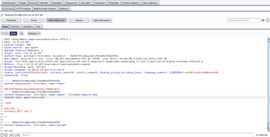This screenshot has height=137, width=270.
Task: Click the Referer header line
Action: (47, 64)
